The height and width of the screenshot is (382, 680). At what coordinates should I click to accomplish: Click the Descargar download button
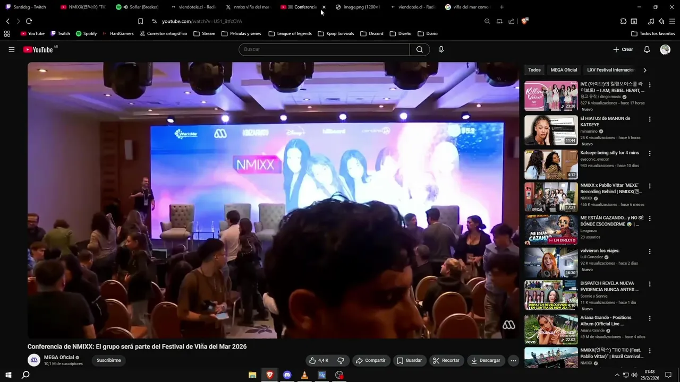pos(486,360)
